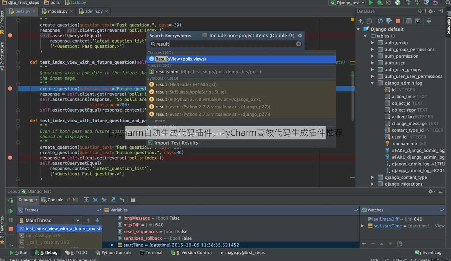Resume program with green play in Debug sidebar
The width and height of the screenshot is (451, 261).
pyautogui.click(x=11, y=211)
